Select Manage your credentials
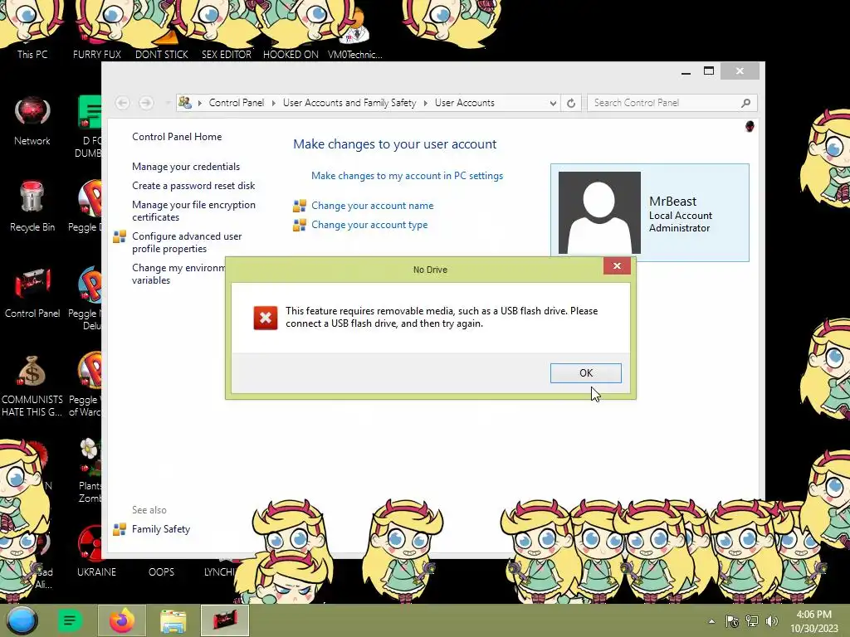The image size is (850, 637). 186,166
